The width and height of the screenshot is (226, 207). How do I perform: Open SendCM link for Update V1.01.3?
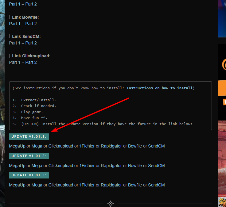pos(156,185)
